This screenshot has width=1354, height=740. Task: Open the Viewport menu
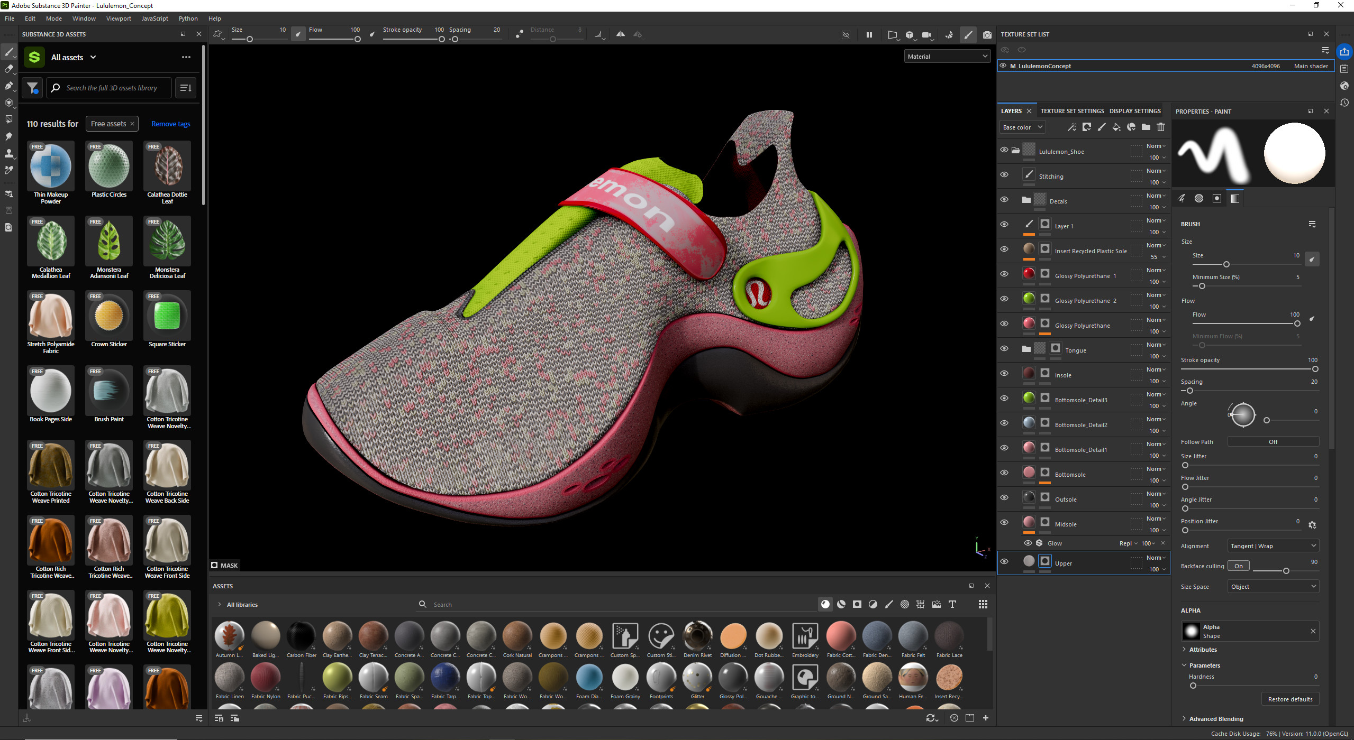pyautogui.click(x=118, y=18)
